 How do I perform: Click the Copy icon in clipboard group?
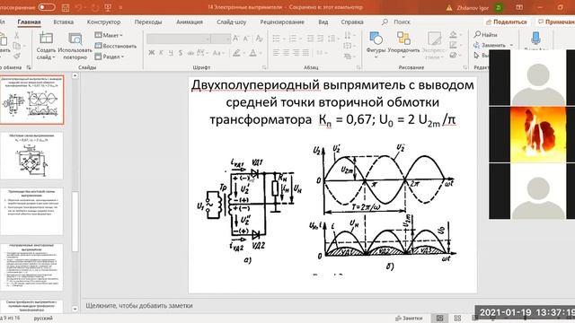click(x=16, y=46)
